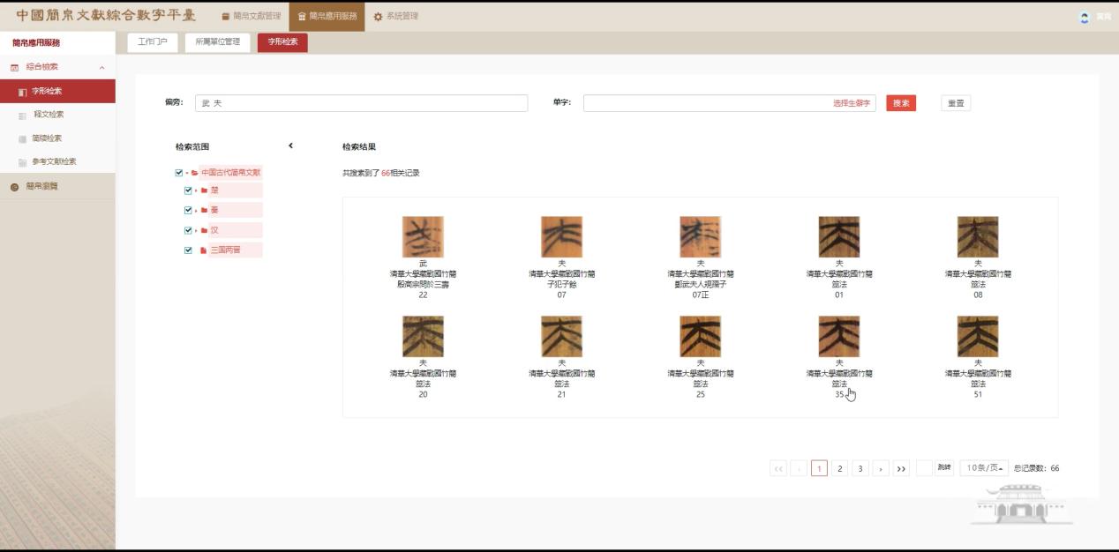This screenshot has width=1119, height=552.
Task: Jump to last page with double arrow
Action: [x=901, y=468]
